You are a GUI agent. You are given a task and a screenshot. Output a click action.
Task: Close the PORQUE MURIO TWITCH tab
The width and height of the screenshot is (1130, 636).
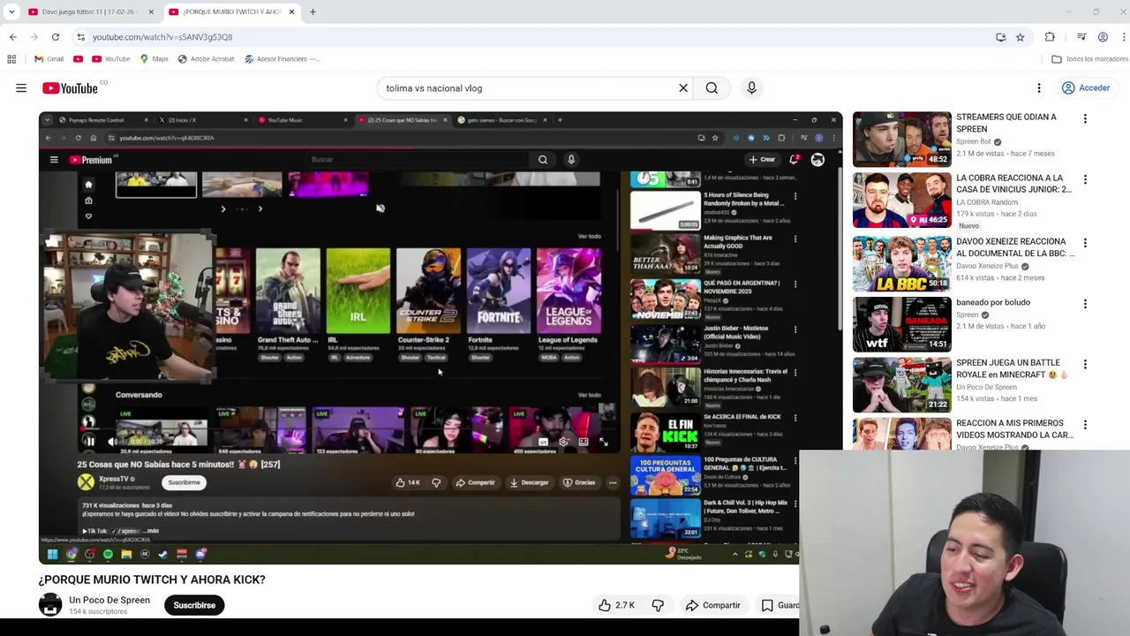click(x=291, y=11)
